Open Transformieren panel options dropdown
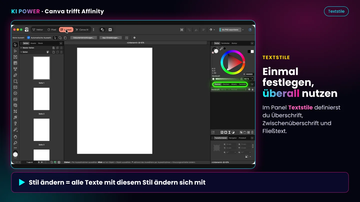This screenshot has height=202, width=360. click(x=252, y=138)
